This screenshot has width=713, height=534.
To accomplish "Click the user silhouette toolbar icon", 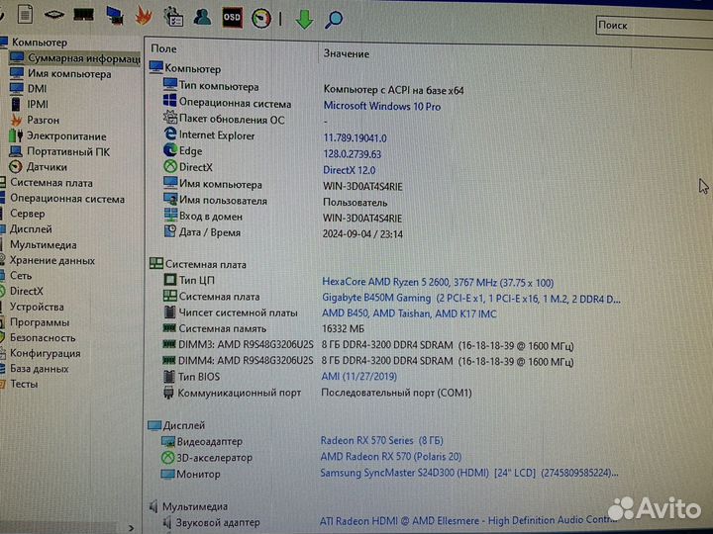I will pos(202,16).
